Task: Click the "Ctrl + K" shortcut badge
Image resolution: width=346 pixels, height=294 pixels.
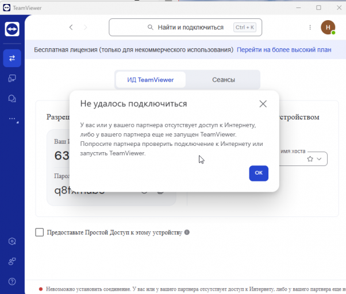Action: 245,28
